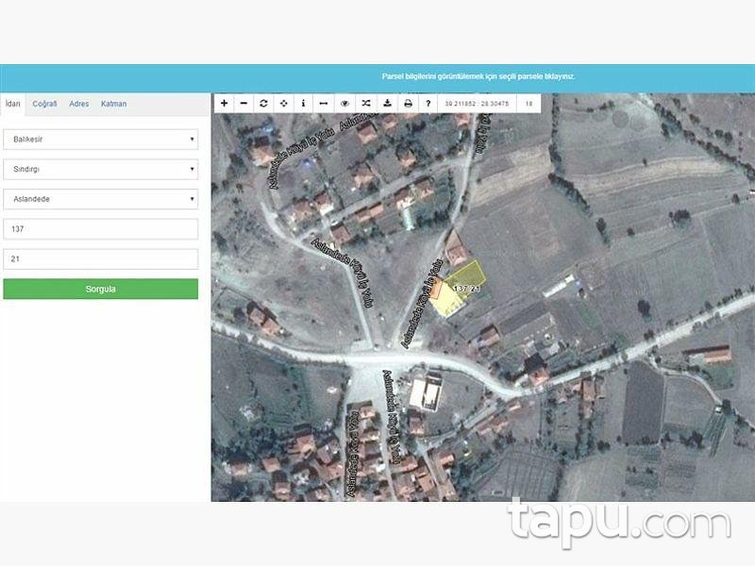Switch to the Coğrafi tab
This screenshot has height=566, width=755.
(x=44, y=104)
